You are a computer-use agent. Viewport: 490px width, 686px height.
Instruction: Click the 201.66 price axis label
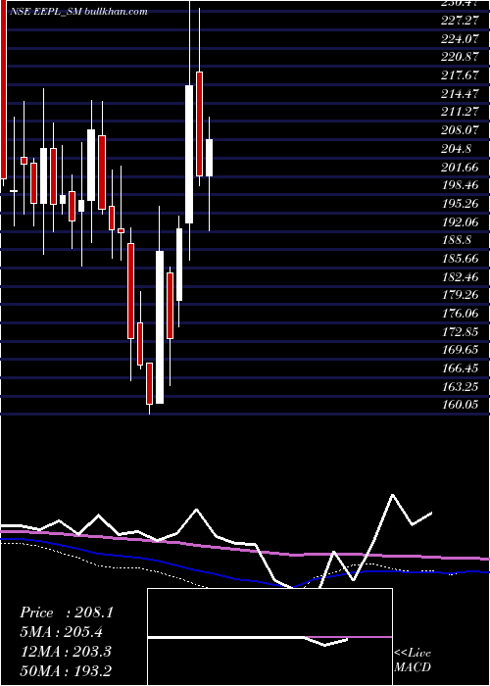click(x=460, y=167)
